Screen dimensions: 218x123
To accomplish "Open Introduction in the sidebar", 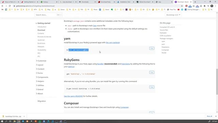I will click(x=42, y=27).
